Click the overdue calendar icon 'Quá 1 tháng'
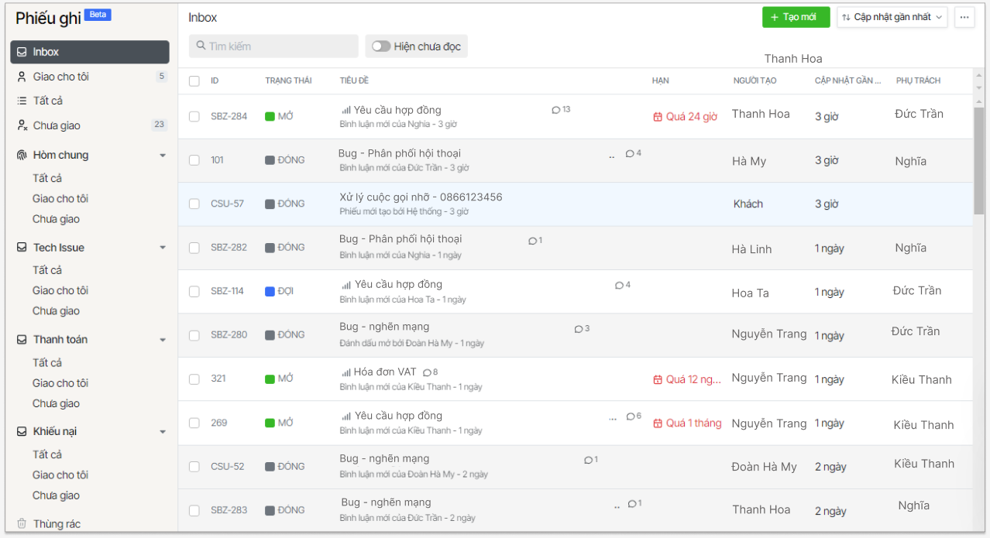Image resolution: width=990 pixels, height=538 pixels. point(658,423)
